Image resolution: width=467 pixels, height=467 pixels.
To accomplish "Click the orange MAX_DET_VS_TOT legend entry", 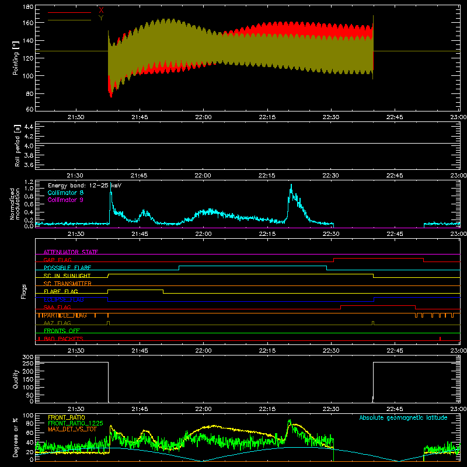I will tap(72, 429).
